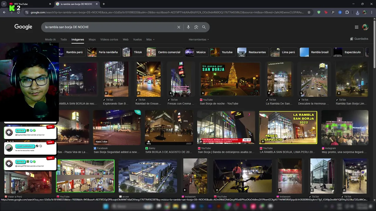
Task: Filter by the Youtube chip
Action: pyautogui.click(x=223, y=52)
